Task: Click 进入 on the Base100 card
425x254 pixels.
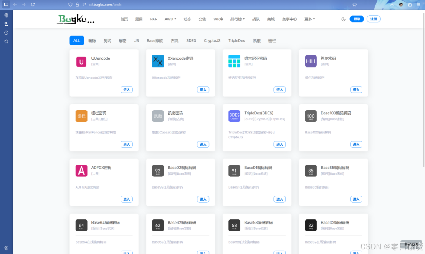Action: pyautogui.click(x=356, y=144)
